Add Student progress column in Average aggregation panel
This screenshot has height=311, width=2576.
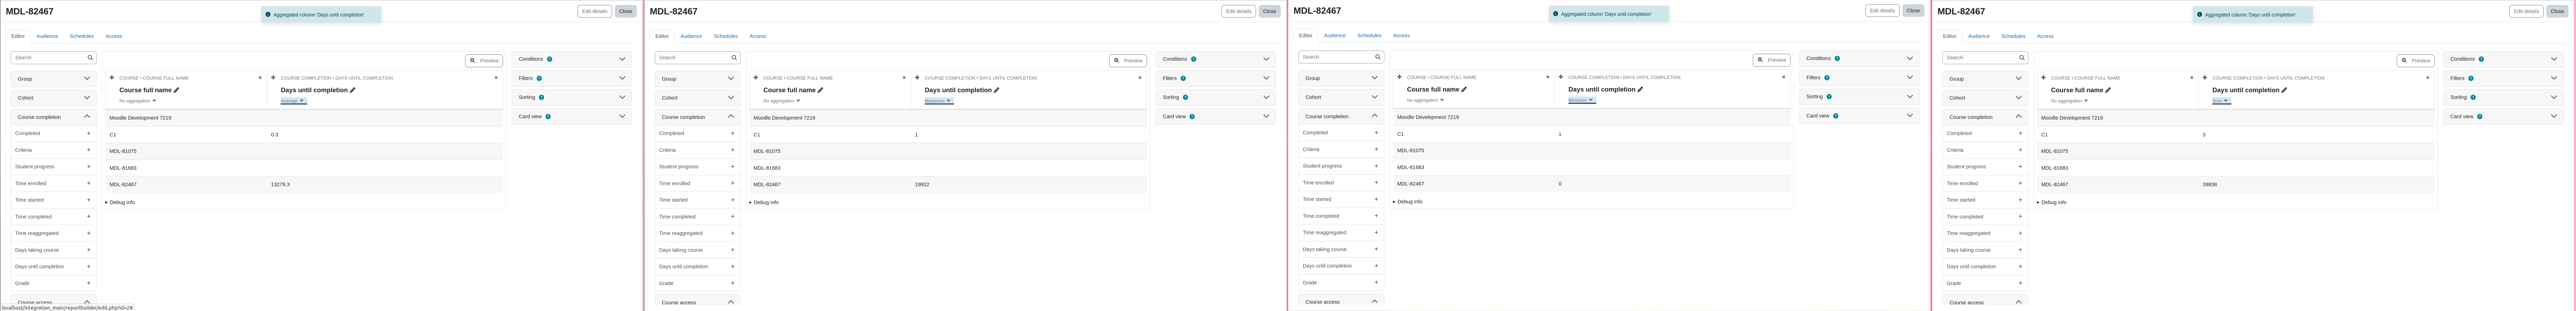[88, 167]
